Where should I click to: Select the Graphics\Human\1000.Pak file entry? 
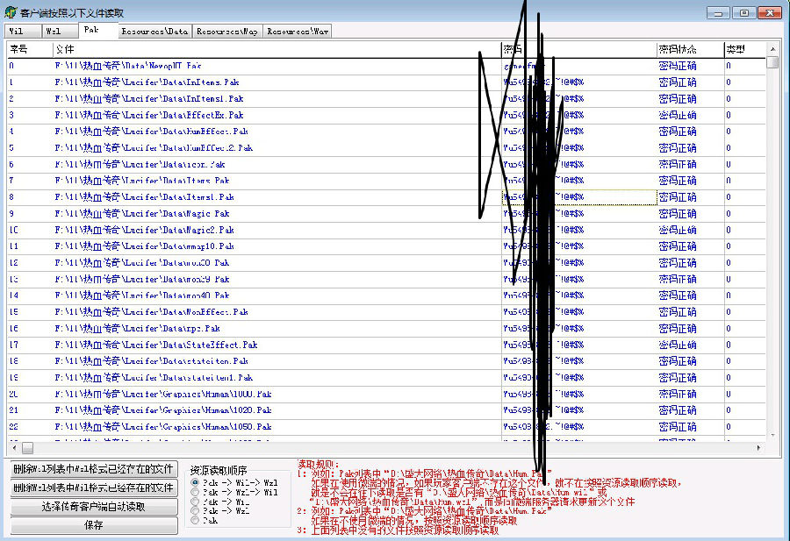[x=162, y=394]
